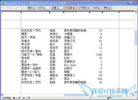138x100 pixels.
Task: Click vertical scrollbar up arrow
Action: 136,12
